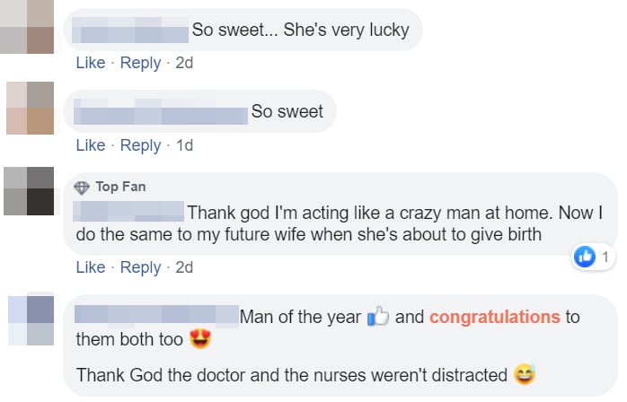This screenshot has width=627, height=402.
Task: Like the 'She's very lucky' comment
Action: [x=91, y=63]
